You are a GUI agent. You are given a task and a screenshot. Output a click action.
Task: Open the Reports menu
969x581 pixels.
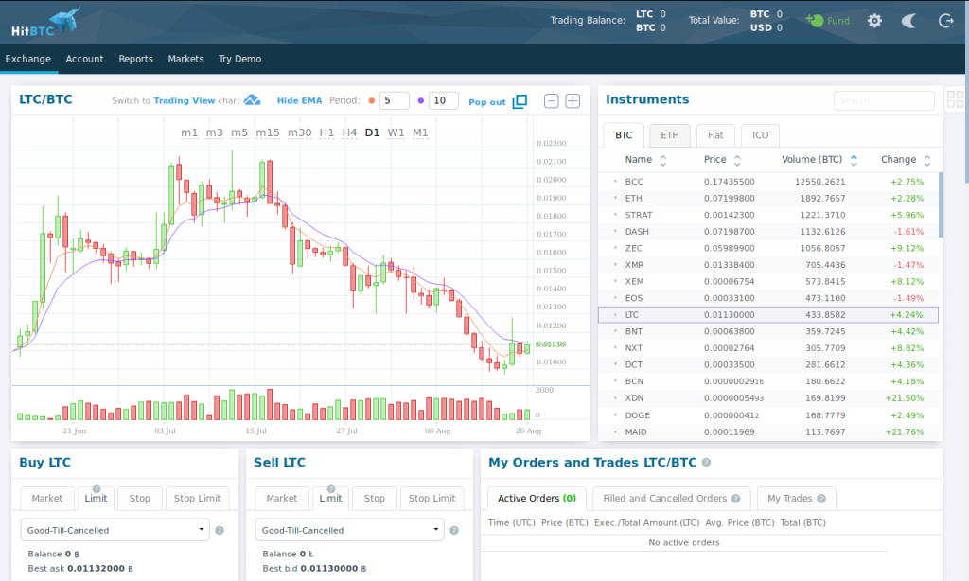pos(136,59)
